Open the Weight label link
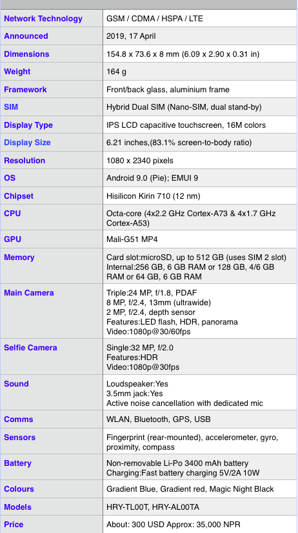 (17, 72)
